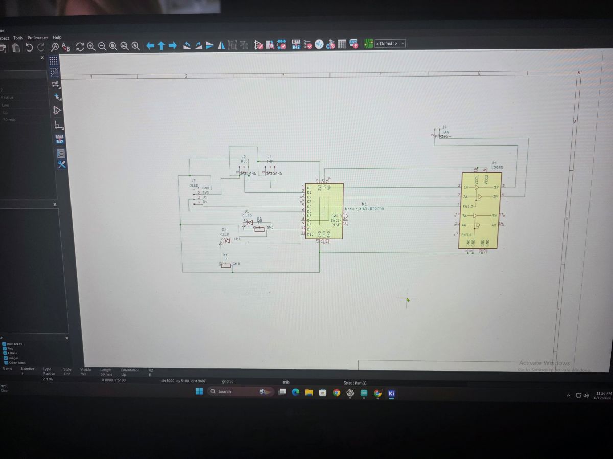The width and height of the screenshot is (613, 459).
Task: Toggle grid display in left toolbar
Action: coord(53,61)
